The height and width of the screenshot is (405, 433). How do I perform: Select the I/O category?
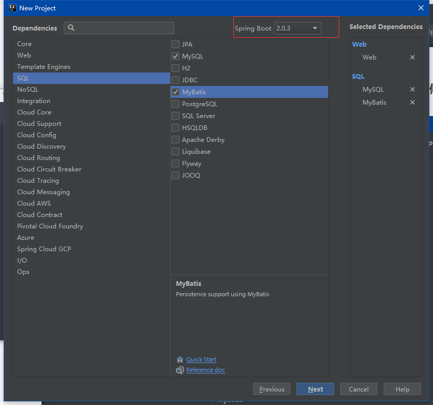tap(91, 260)
